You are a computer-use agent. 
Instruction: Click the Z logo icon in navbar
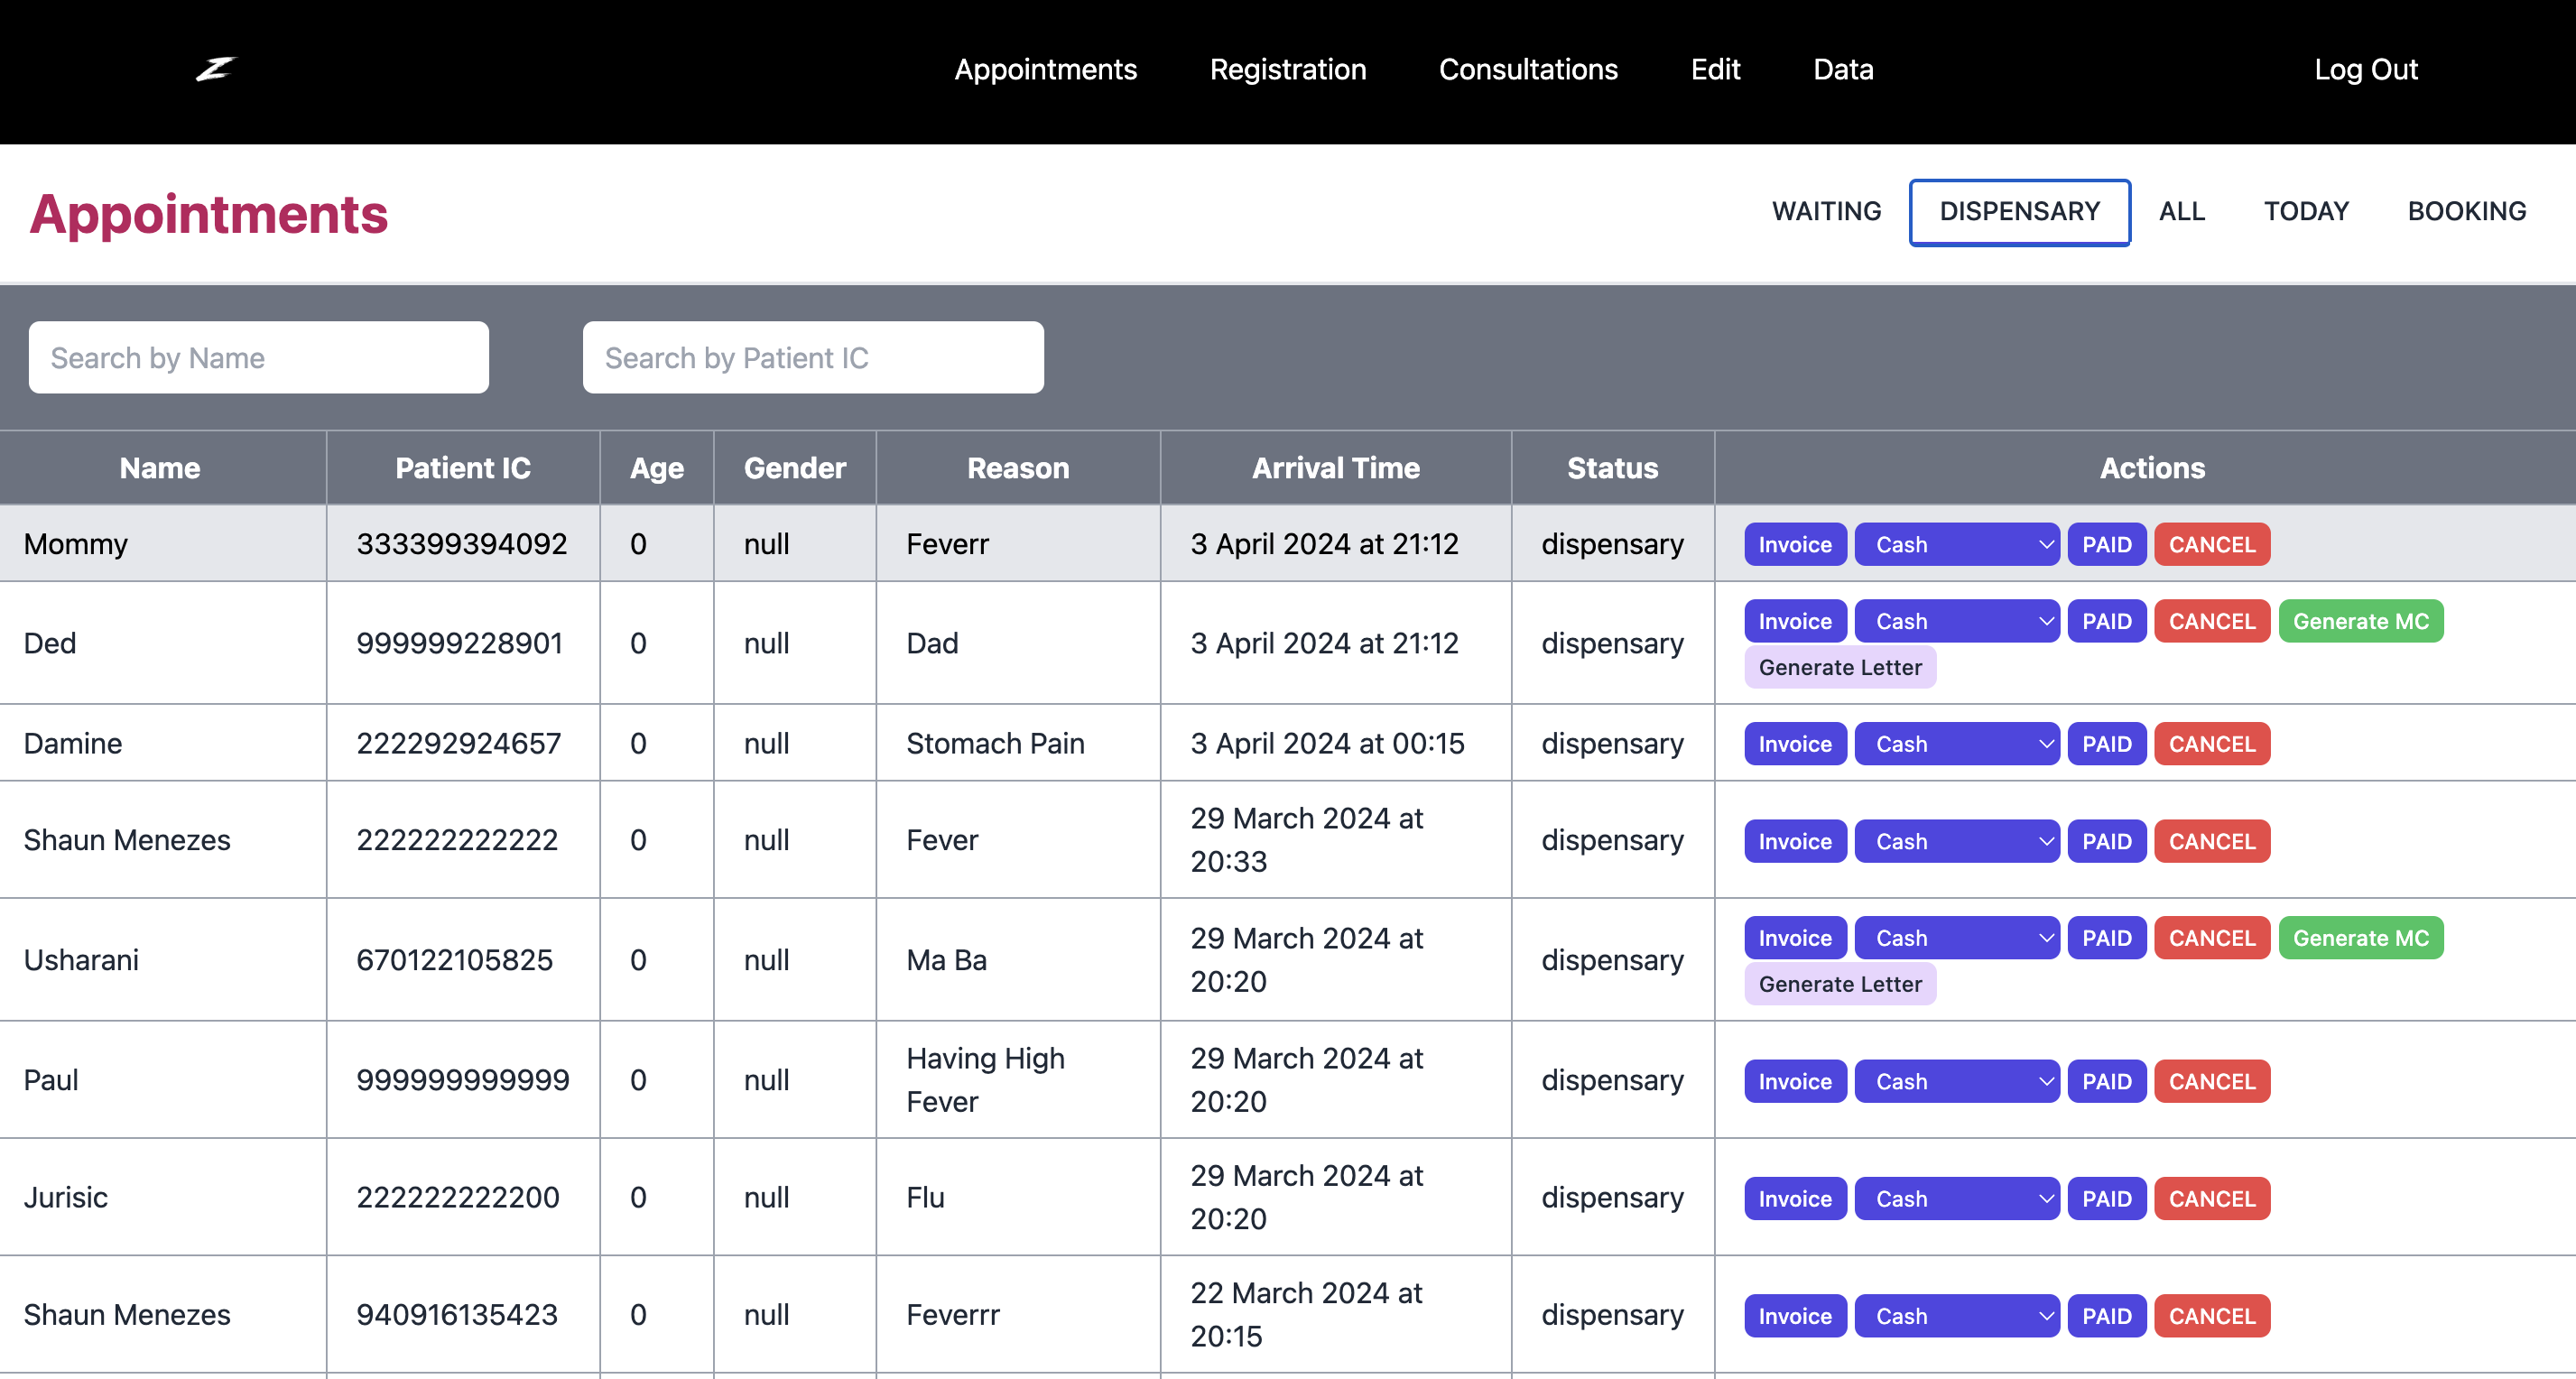215,69
